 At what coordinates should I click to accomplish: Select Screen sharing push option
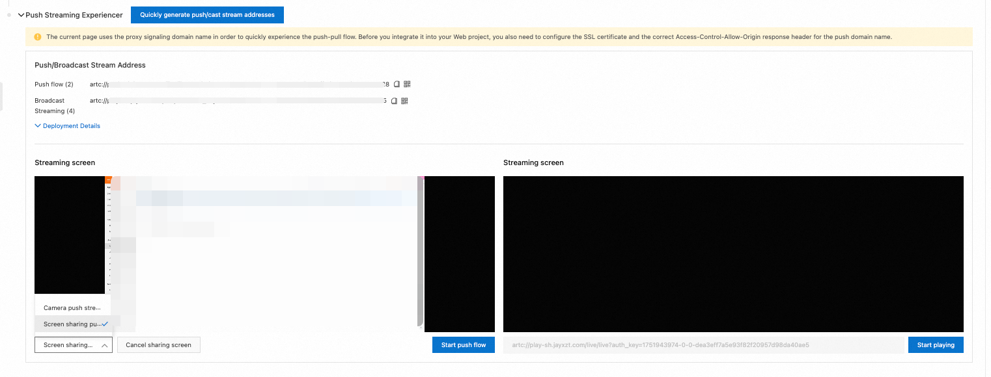[72, 324]
